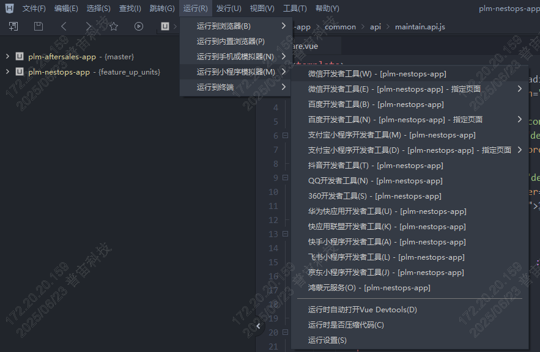
Task: Run with 鸿蒙元服务(O)
Action: coord(410,288)
